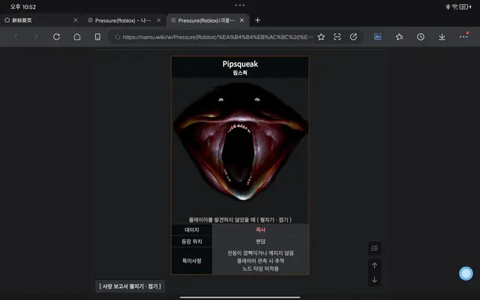
Task: Click the 플레이어 관측 시 추적 note text
Action: [x=260, y=261]
